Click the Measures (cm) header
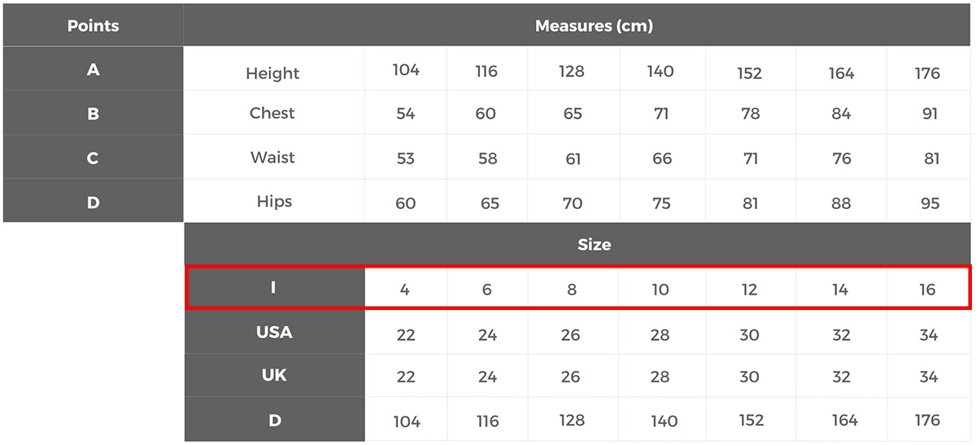 pyautogui.click(x=594, y=25)
